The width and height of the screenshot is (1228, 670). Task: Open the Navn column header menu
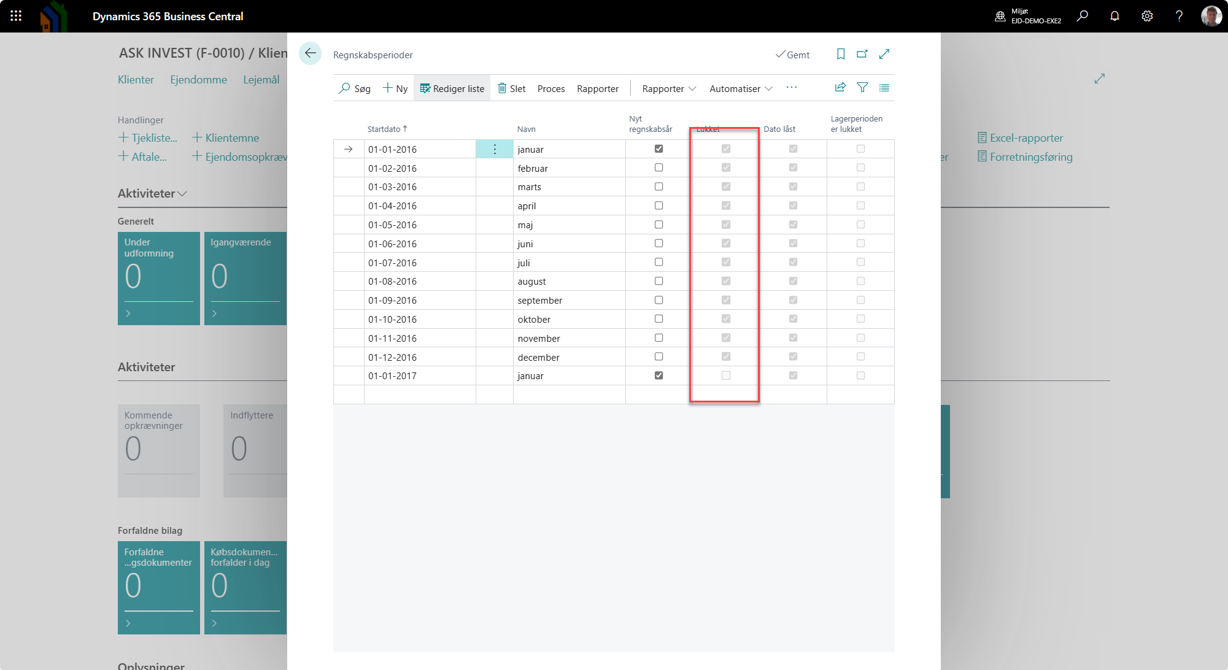coord(527,129)
